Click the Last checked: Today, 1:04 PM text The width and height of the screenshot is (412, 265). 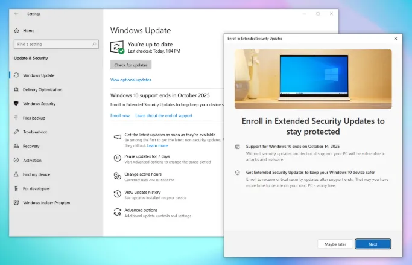coord(154,51)
